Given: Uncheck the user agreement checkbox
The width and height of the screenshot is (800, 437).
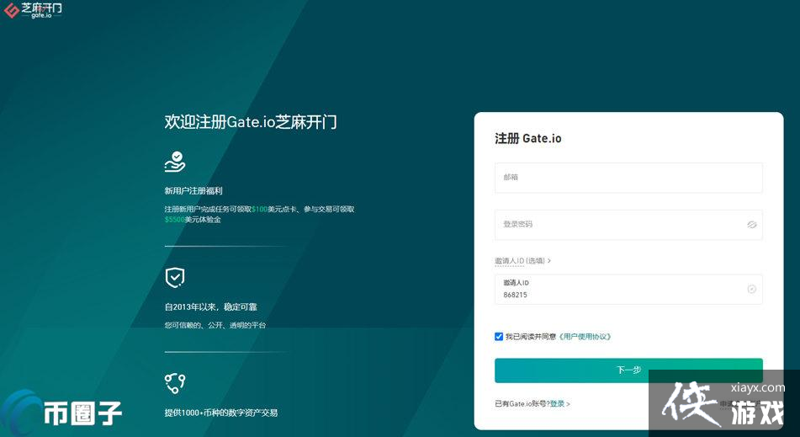Looking at the screenshot, I should pos(499,337).
